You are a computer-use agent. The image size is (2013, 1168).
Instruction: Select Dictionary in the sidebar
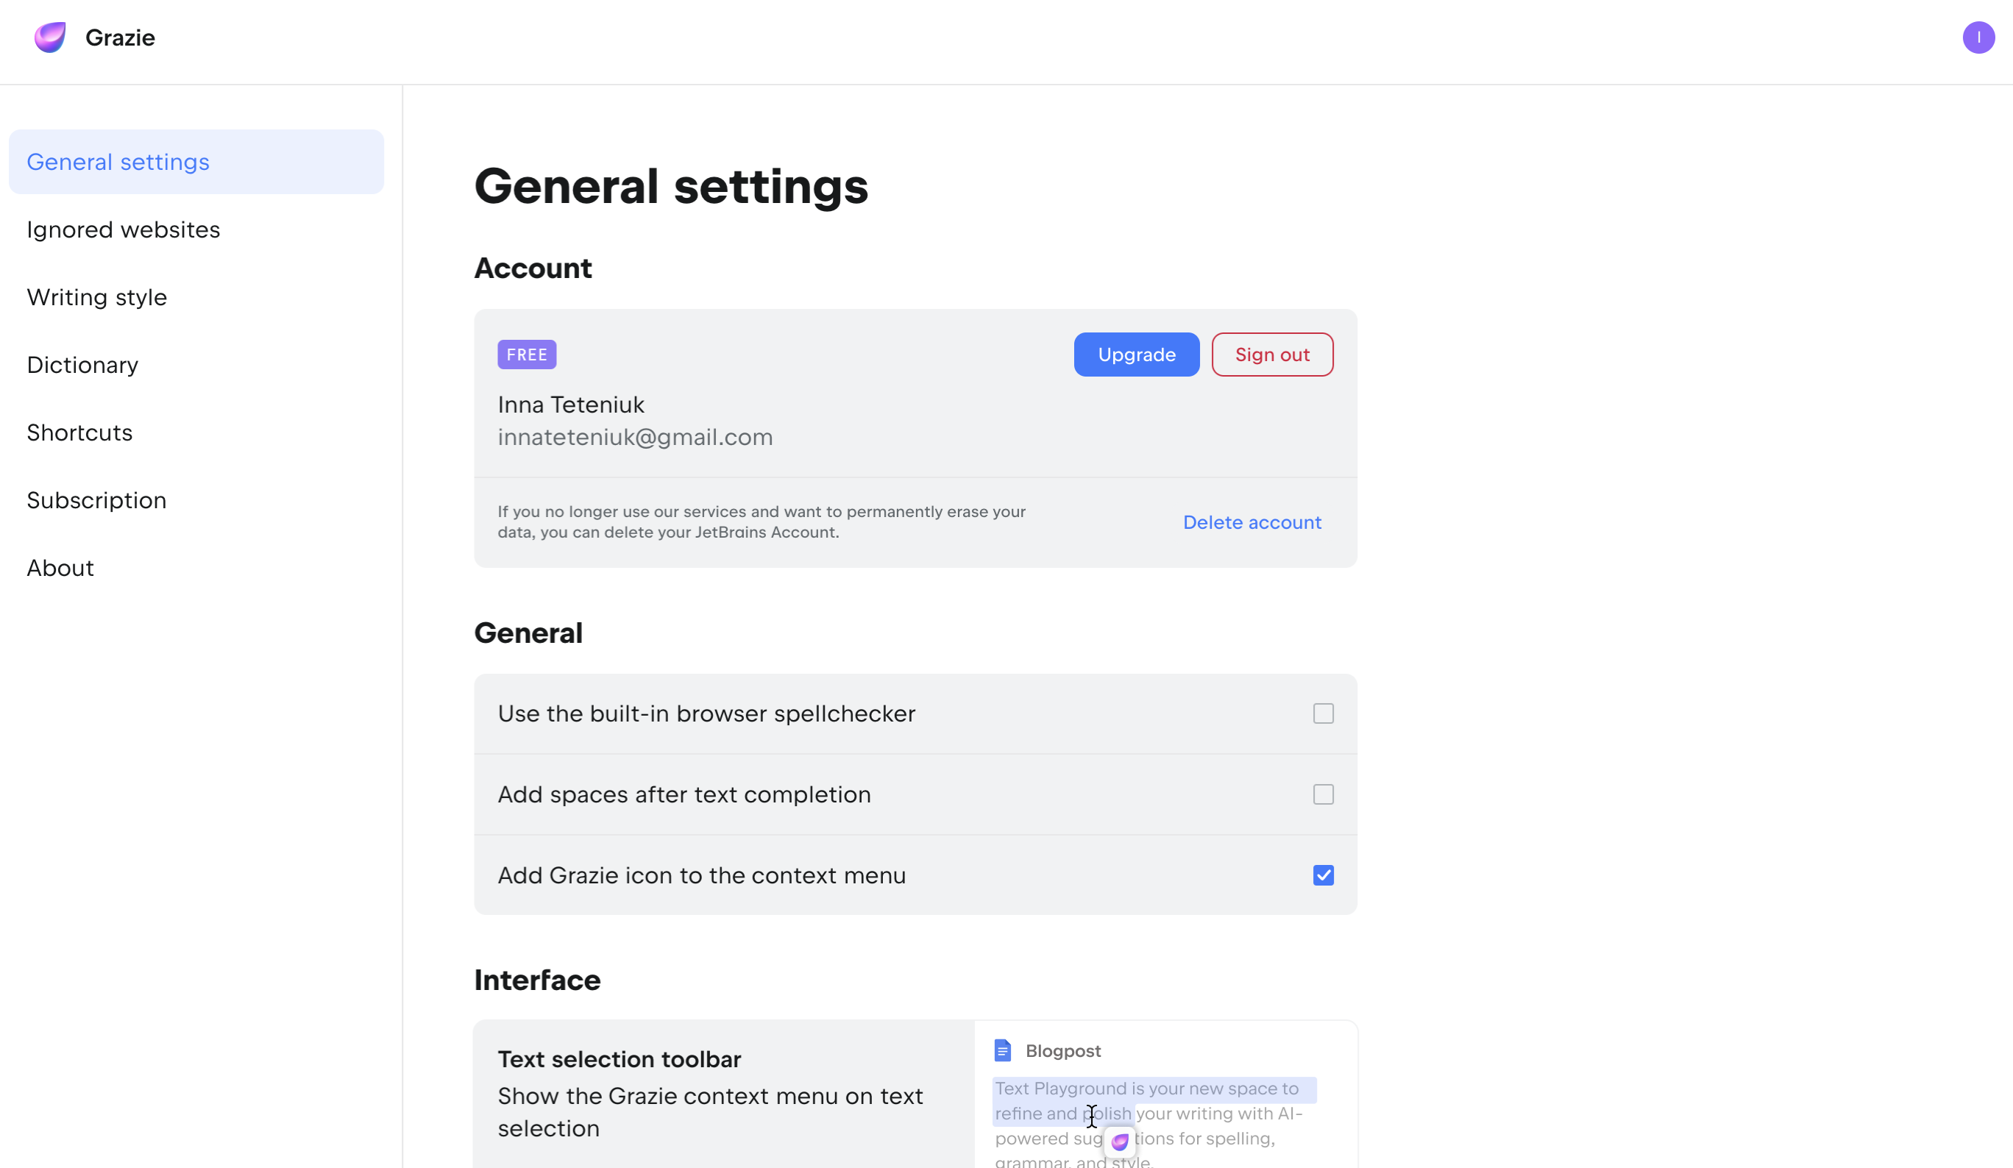(x=82, y=365)
